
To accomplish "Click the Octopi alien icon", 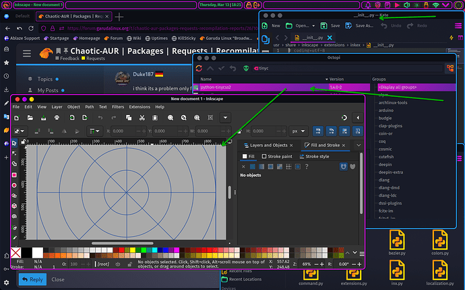I will [246, 69].
